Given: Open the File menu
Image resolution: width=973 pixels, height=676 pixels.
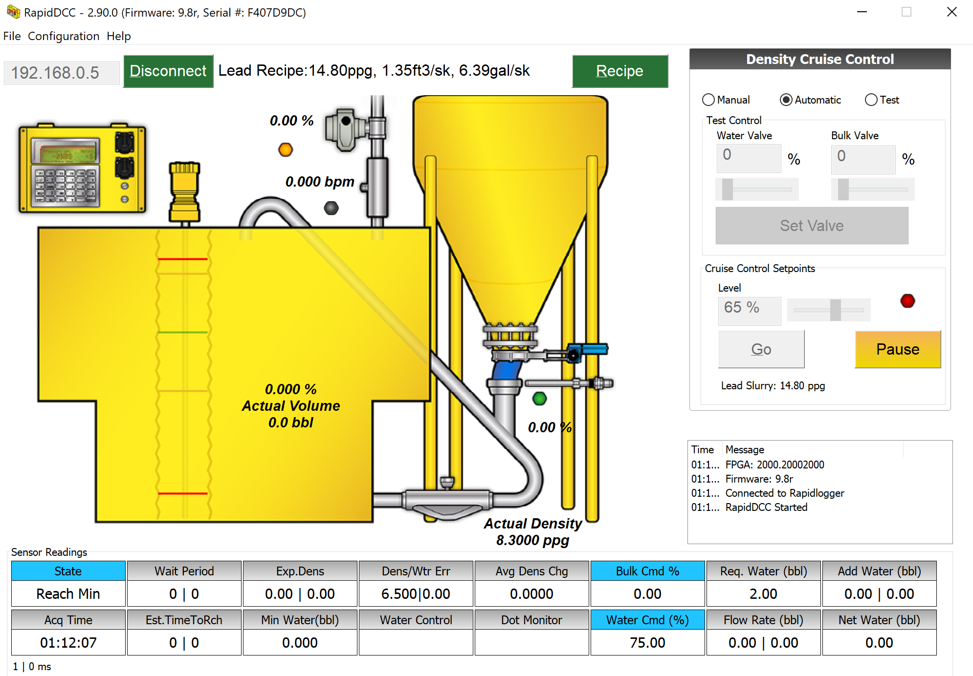Looking at the screenshot, I should [x=12, y=36].
